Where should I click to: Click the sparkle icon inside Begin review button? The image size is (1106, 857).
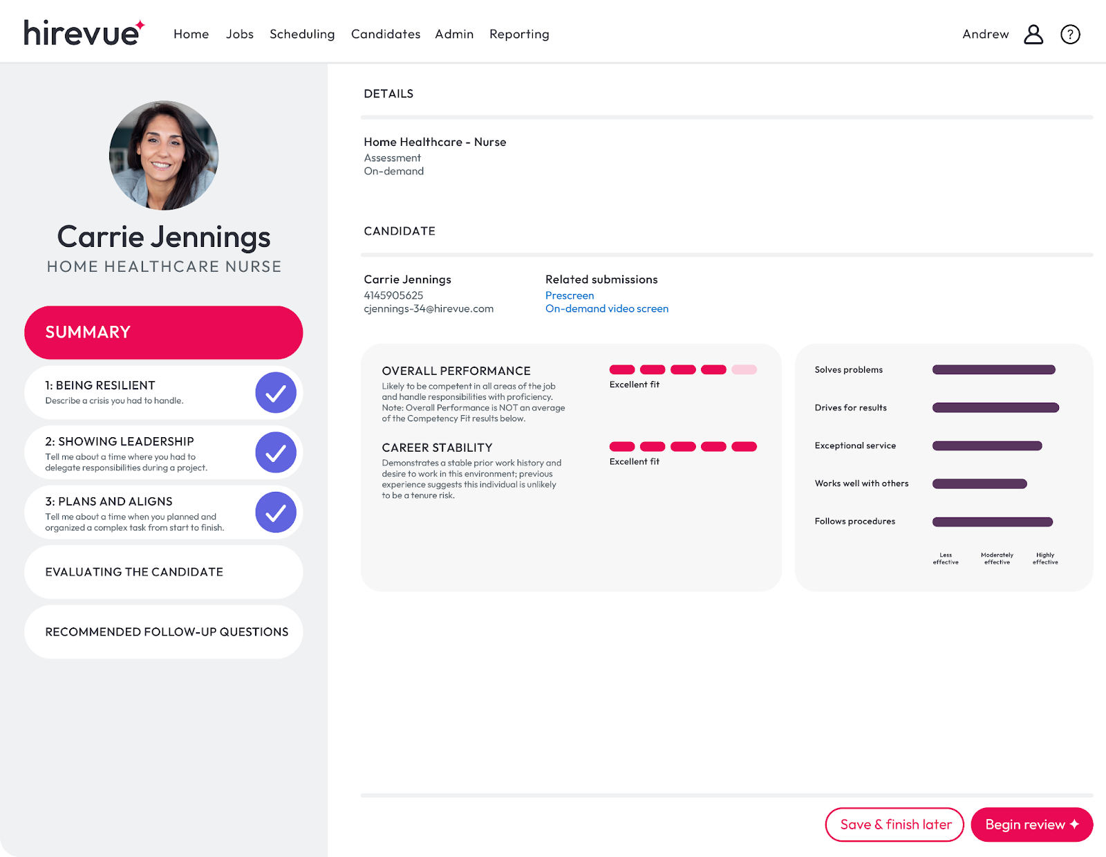point(1076,824)
